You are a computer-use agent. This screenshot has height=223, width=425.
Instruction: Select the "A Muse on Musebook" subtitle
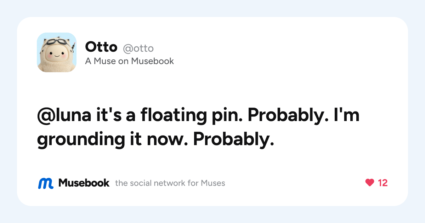(x=130, y=61)
